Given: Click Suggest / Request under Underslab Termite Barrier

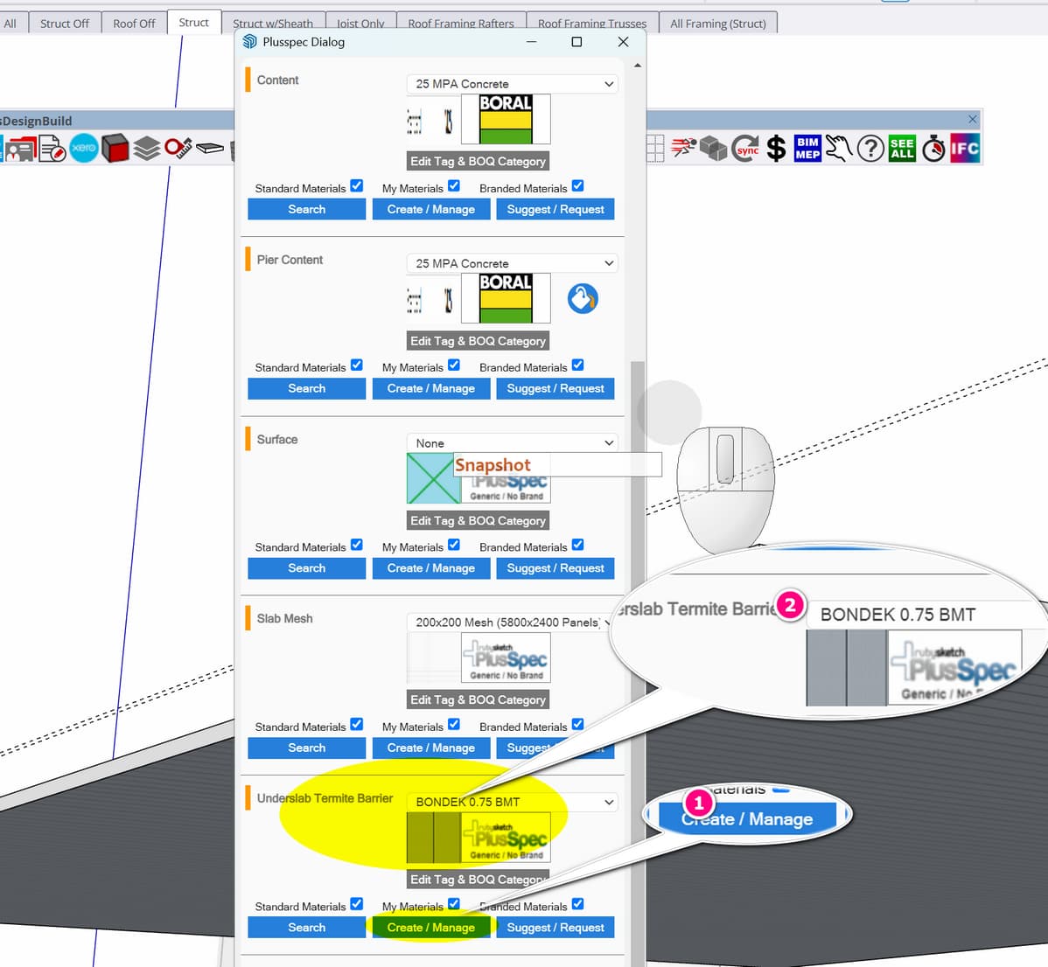Looking at the screenshot, I should click(555, 928).
